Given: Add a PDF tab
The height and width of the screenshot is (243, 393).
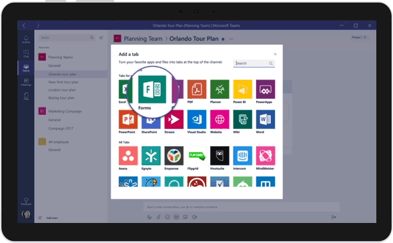Looking at the screenshot, I should [197, 89].
